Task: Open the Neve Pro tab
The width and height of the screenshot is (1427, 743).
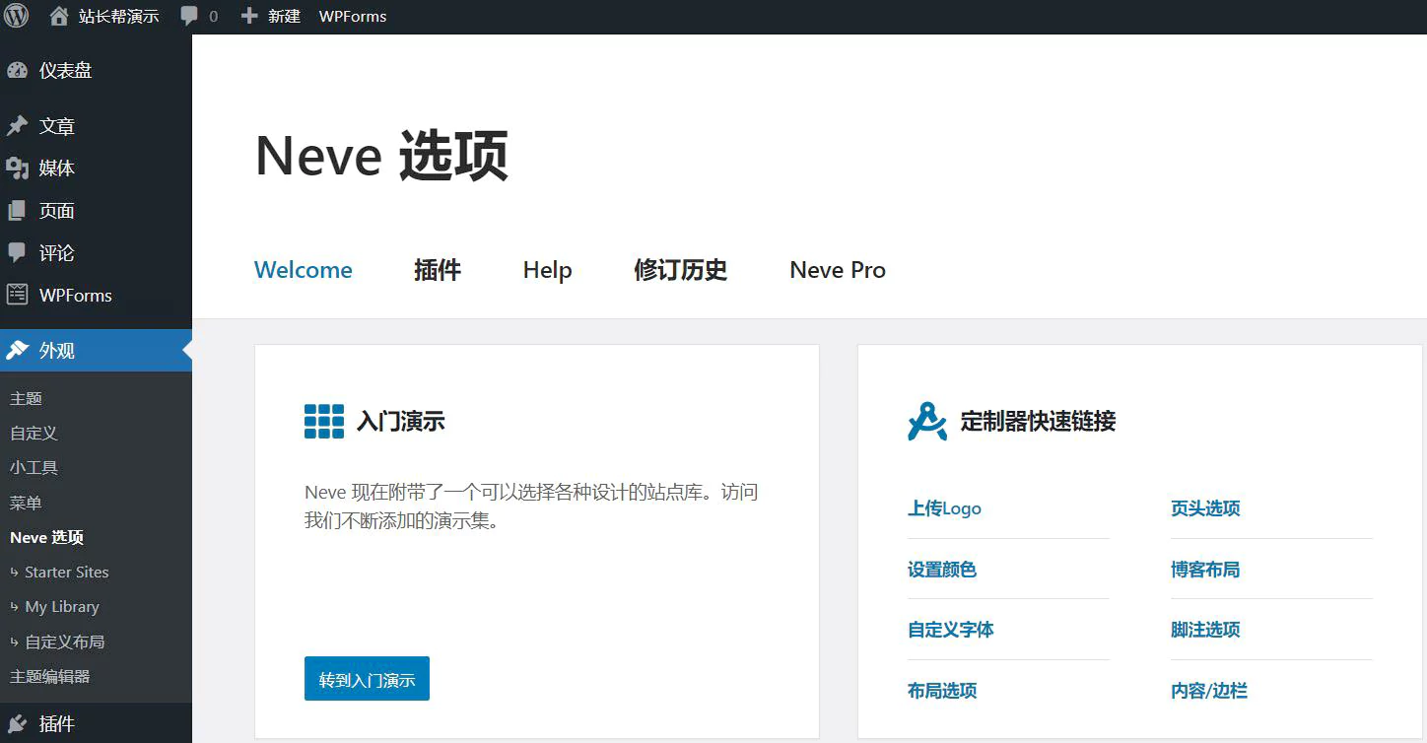Action: [837, 270]
